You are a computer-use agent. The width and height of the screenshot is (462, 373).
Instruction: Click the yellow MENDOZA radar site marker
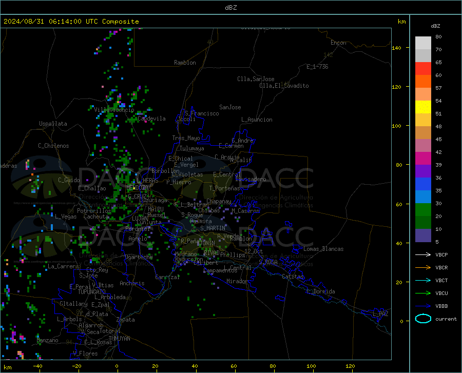coord(134,188)
